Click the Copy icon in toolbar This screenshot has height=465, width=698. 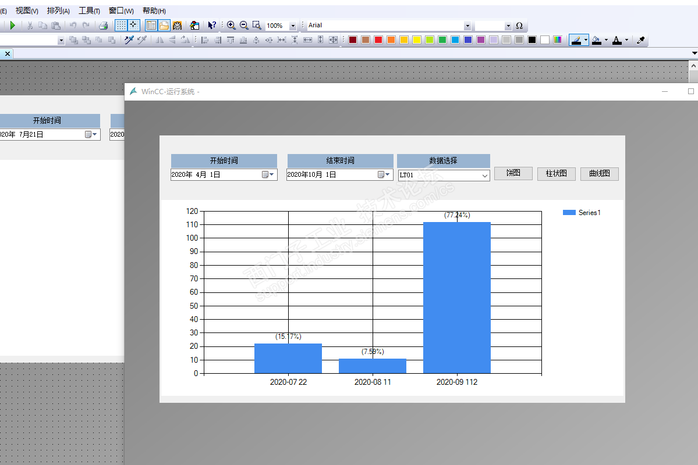[x=42, y=26]
